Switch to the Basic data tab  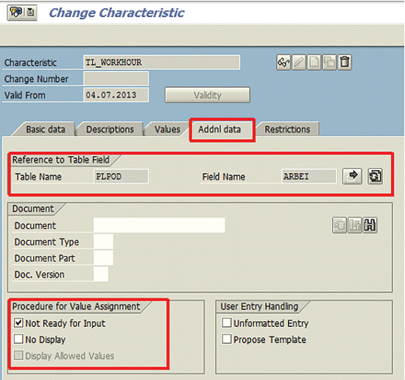click(x=46, y=129)
